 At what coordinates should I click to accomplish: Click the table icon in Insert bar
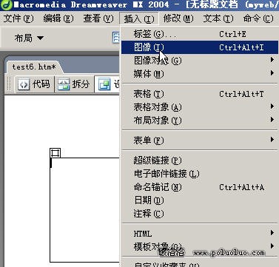click(x=116, y=38)
